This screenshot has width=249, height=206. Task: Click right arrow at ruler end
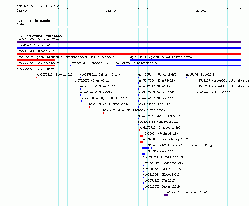(240, 9)
